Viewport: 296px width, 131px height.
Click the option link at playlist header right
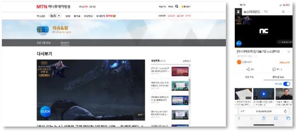coord(187,61)
